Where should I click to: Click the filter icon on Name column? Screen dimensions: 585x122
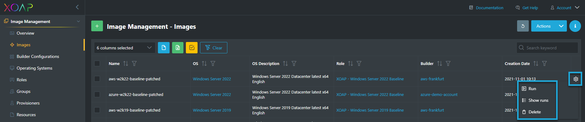coord(134,63)
